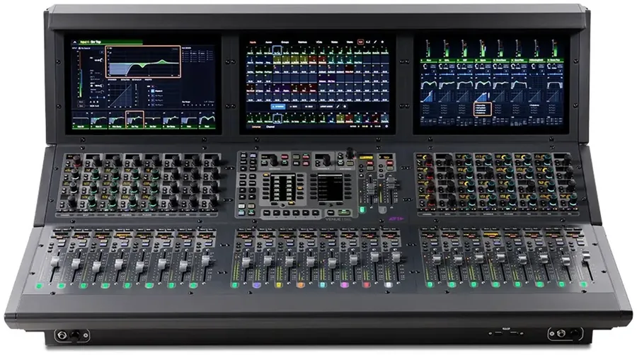Switch to the Universe tab at center screen bottom
The image size is (637, 355).
tap(256, 127)
